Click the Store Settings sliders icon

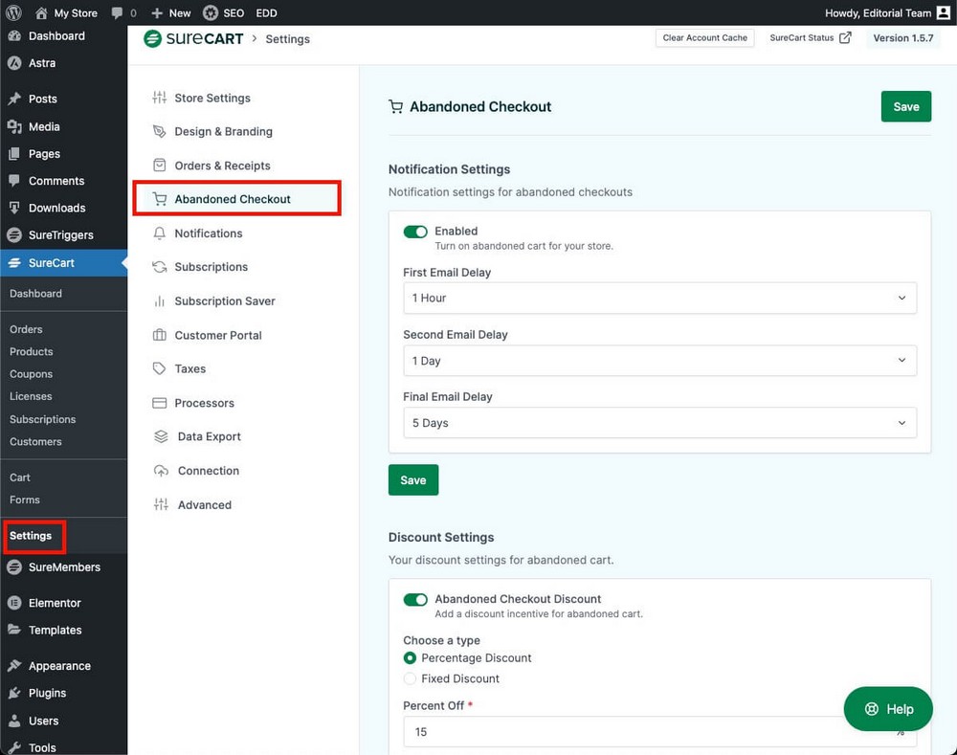[160, 98]
